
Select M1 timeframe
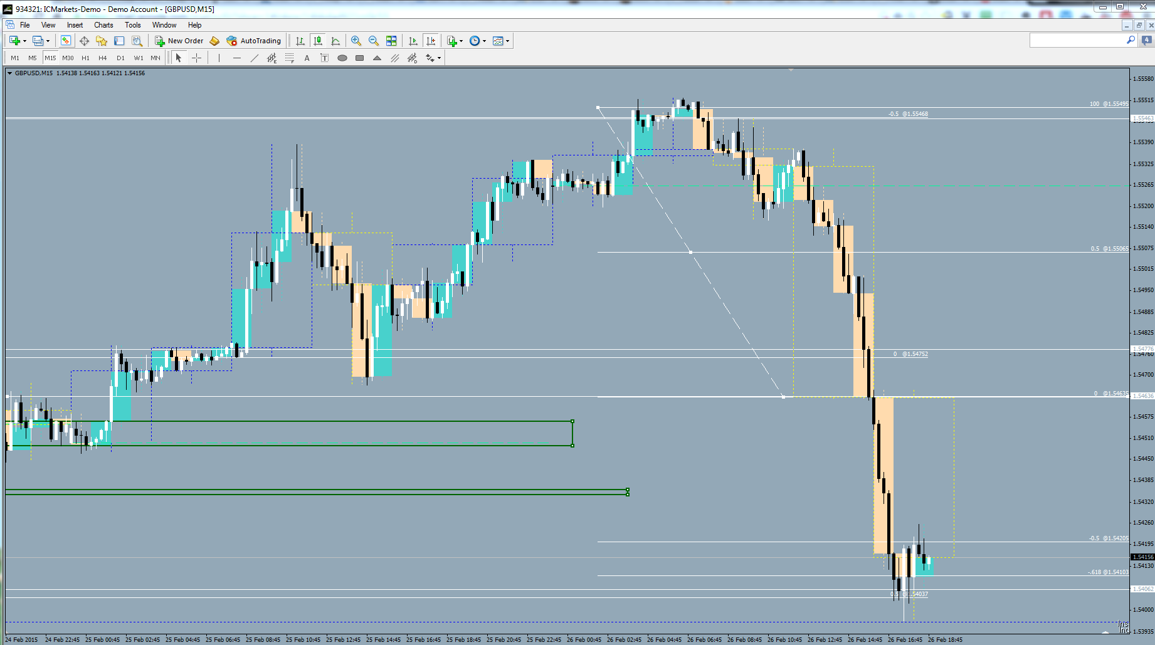tap(15, 58)
